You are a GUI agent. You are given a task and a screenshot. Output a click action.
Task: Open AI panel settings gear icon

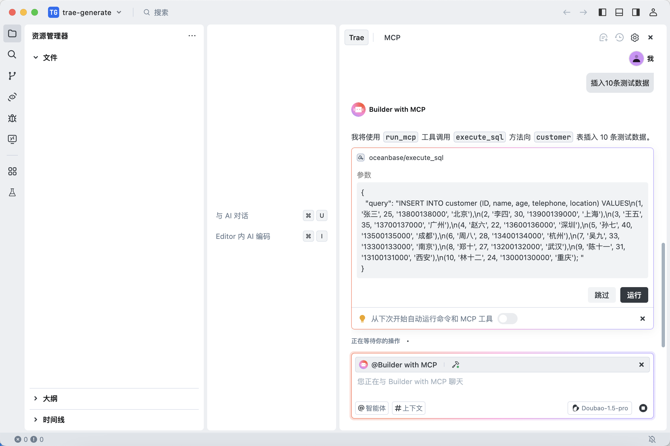635,38
